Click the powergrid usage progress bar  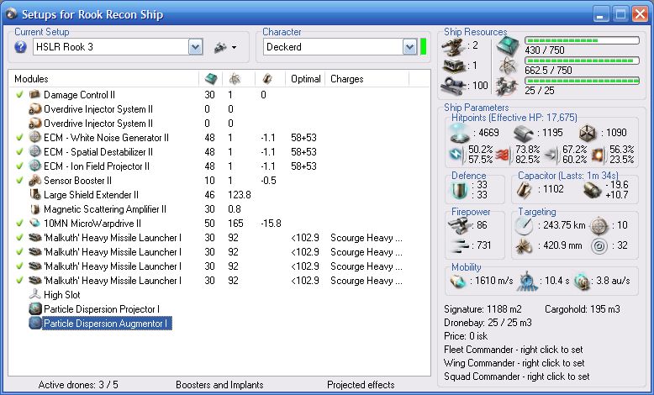[x=582, y=61]
